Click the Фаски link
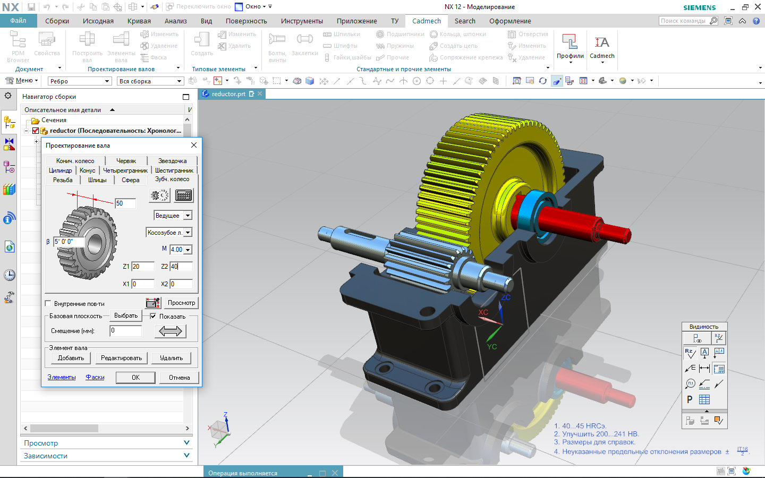This screenshot has width=765, height=478. (95, 377)
